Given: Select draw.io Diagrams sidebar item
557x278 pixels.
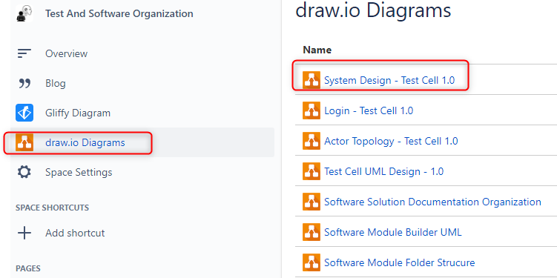Looking at the screenshot, I should (85, 142).
